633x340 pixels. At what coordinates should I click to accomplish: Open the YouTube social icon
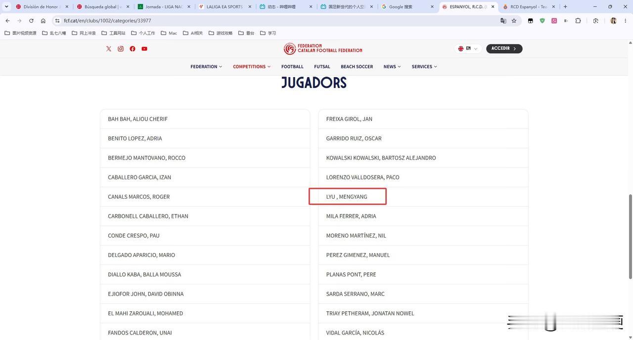click(144, 48)
